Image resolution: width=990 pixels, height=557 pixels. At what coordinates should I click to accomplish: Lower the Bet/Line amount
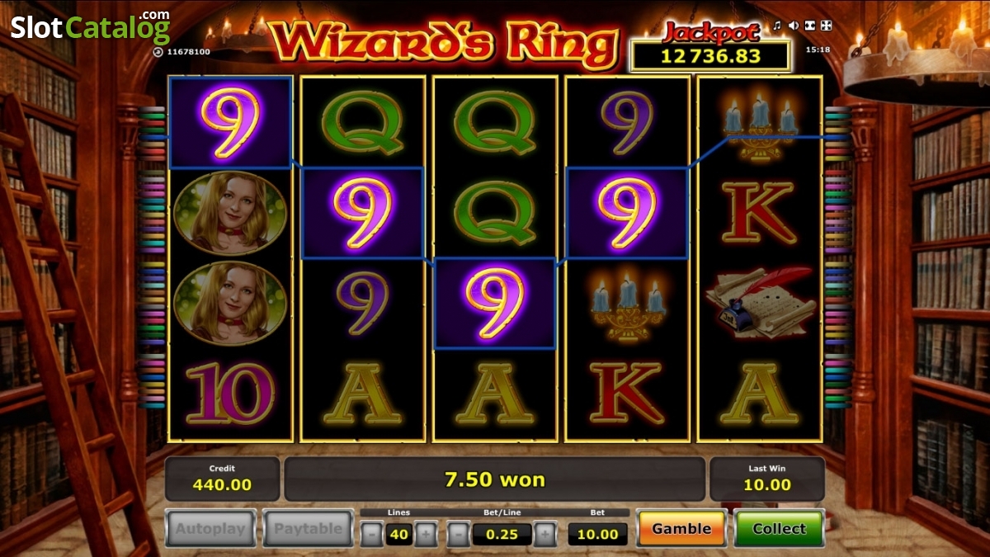pos(459,535)
